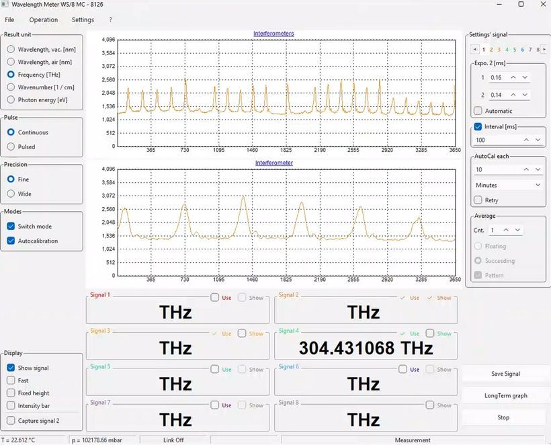Open the Minutes unit dropdown
The height and width of the screenshot is (445, 551).
point(508,185)
